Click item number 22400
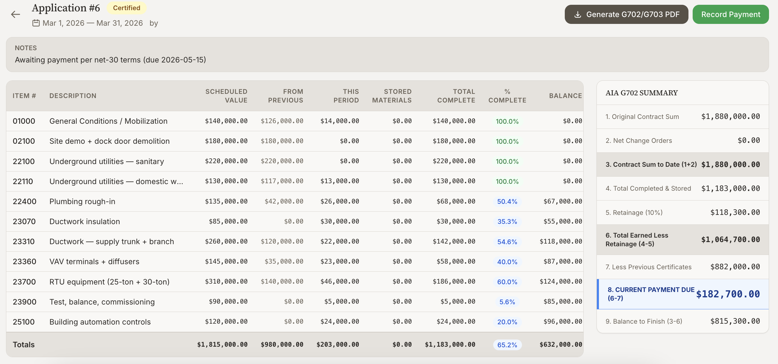Image resolution: width=778 pixels, height=364 pixels. [x=25, y=201]
